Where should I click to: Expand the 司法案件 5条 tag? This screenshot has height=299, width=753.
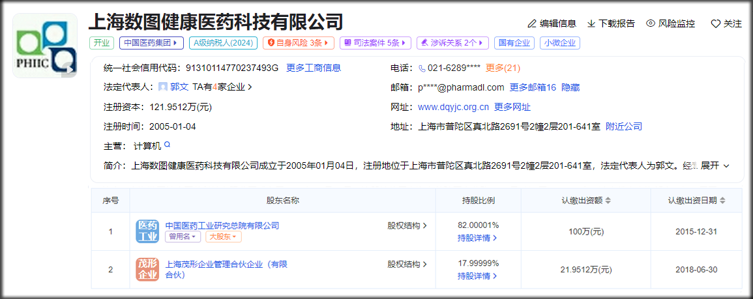click(376, 43)
